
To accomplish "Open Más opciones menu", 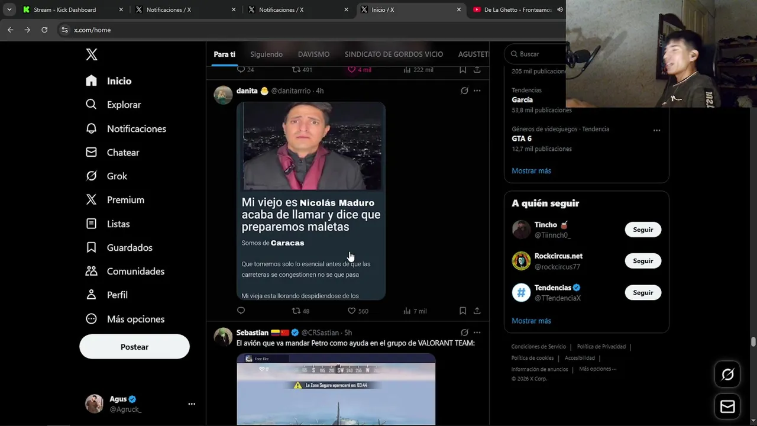I will 125,319.
